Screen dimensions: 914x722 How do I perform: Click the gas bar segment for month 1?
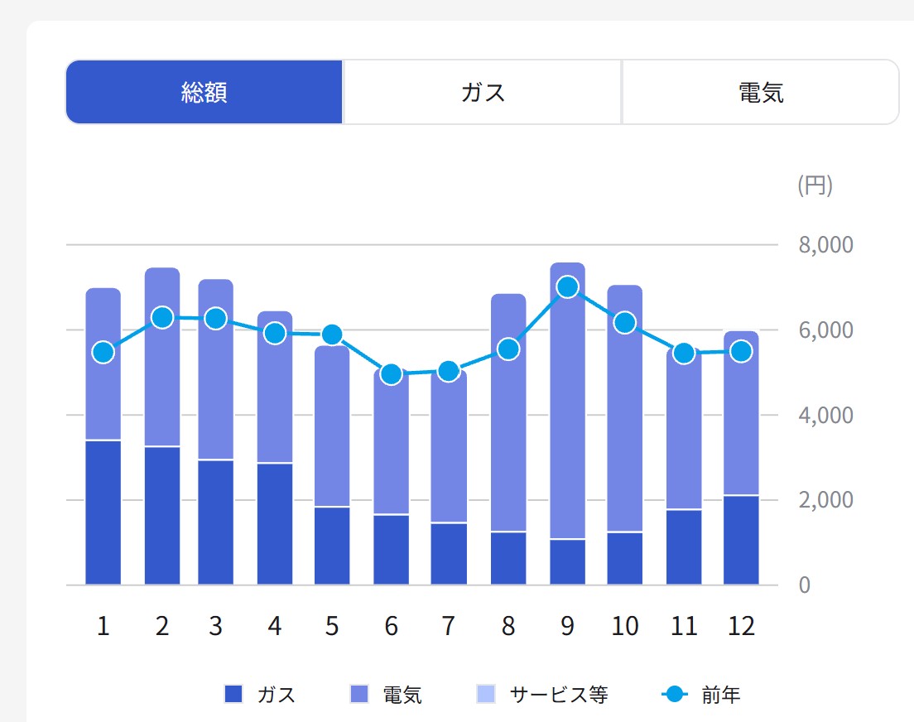click(103, 513)
